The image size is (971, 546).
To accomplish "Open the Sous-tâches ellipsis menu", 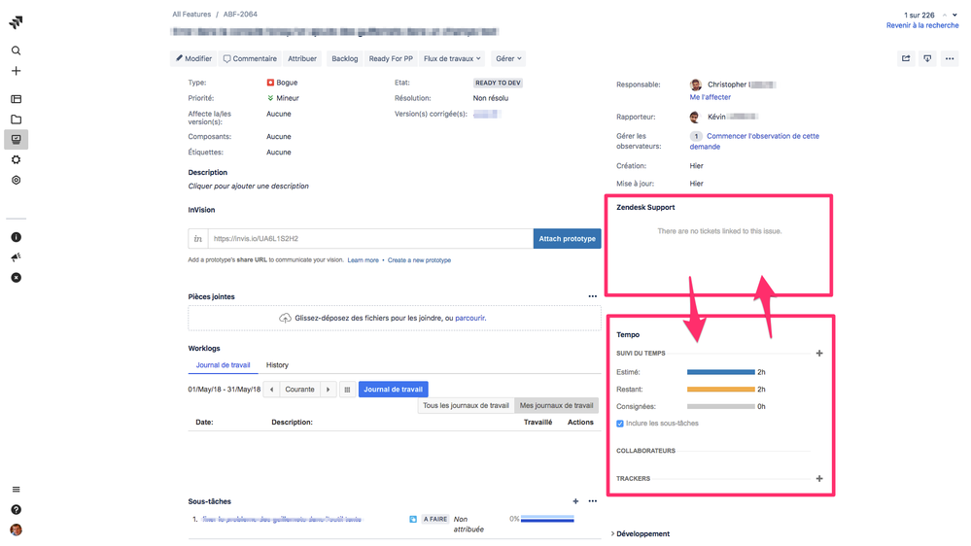I will [x=593, y=501].
